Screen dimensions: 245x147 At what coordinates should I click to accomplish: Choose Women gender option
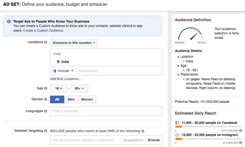(x=87, y=99)
